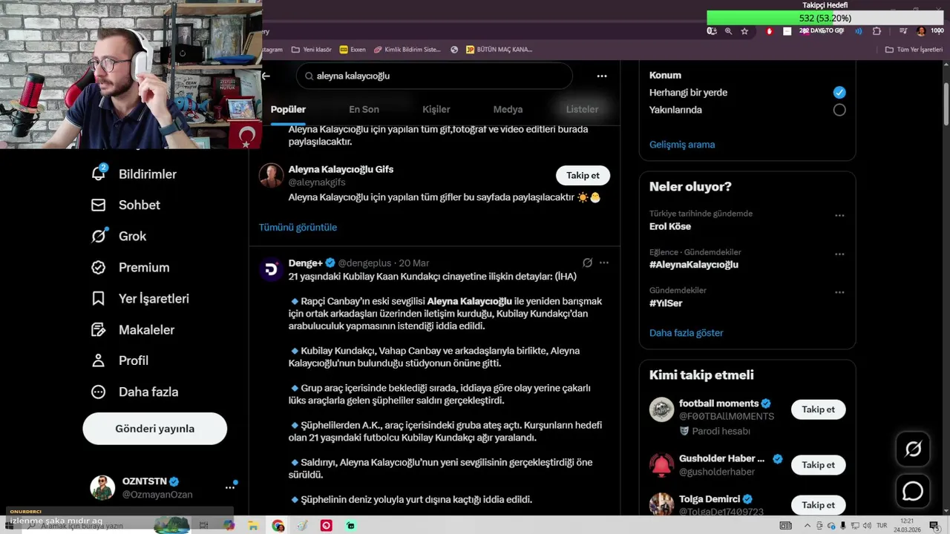Open Aleyna Kalaycıoğlu Gifs profile avatar
The image size is (950, 534).
271,176
